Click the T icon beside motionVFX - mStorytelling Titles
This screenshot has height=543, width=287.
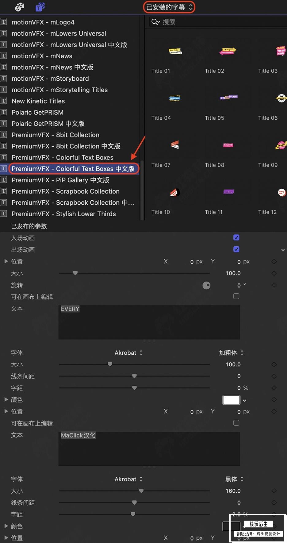point(4,90)
